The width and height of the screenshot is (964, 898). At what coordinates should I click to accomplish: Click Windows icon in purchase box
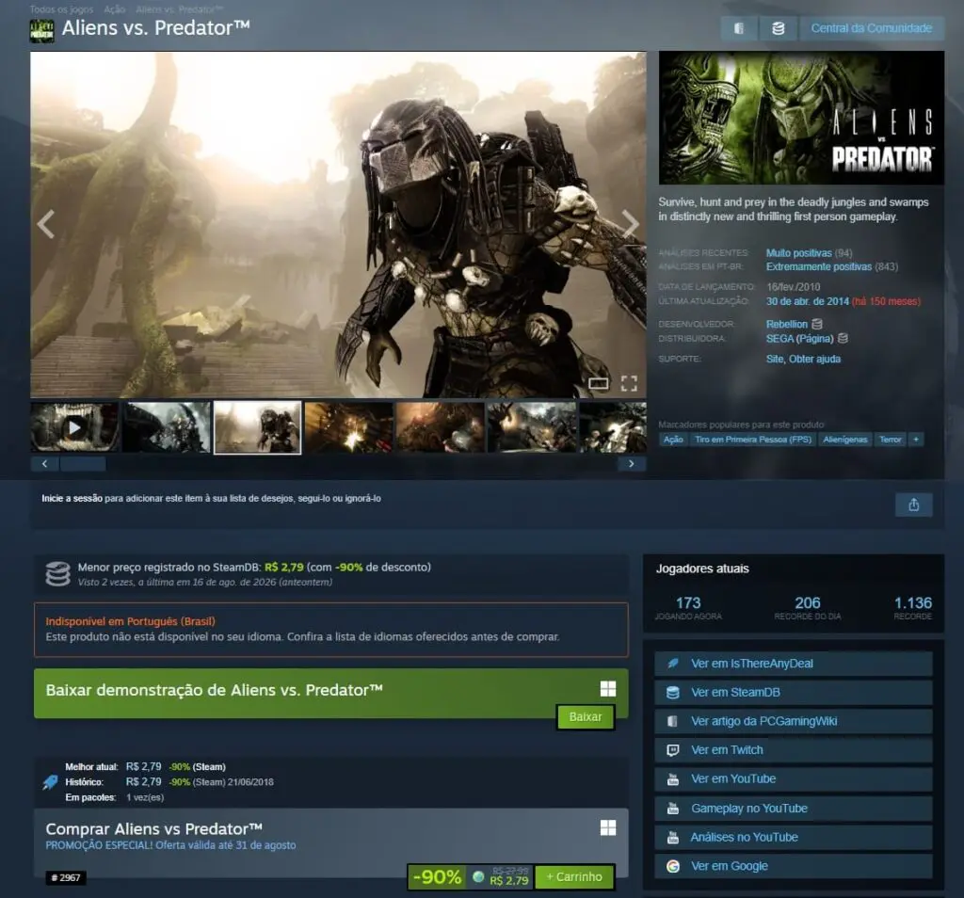608,827
